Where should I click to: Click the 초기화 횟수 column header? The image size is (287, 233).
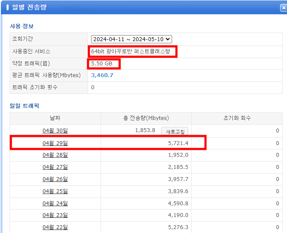click(x=236, y=118)
